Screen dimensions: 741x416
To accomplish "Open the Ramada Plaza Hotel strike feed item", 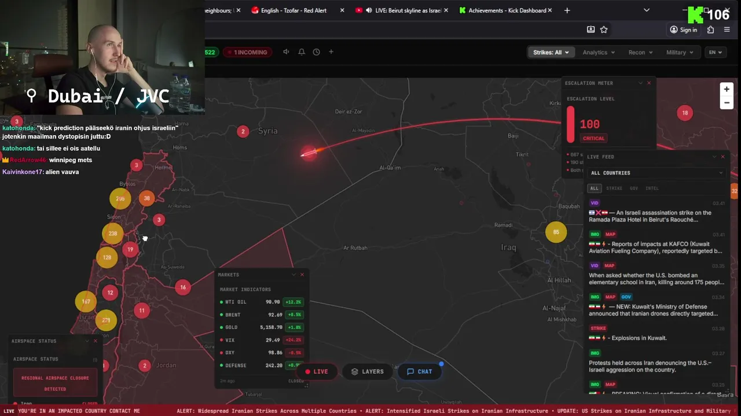I will point(656,211).
